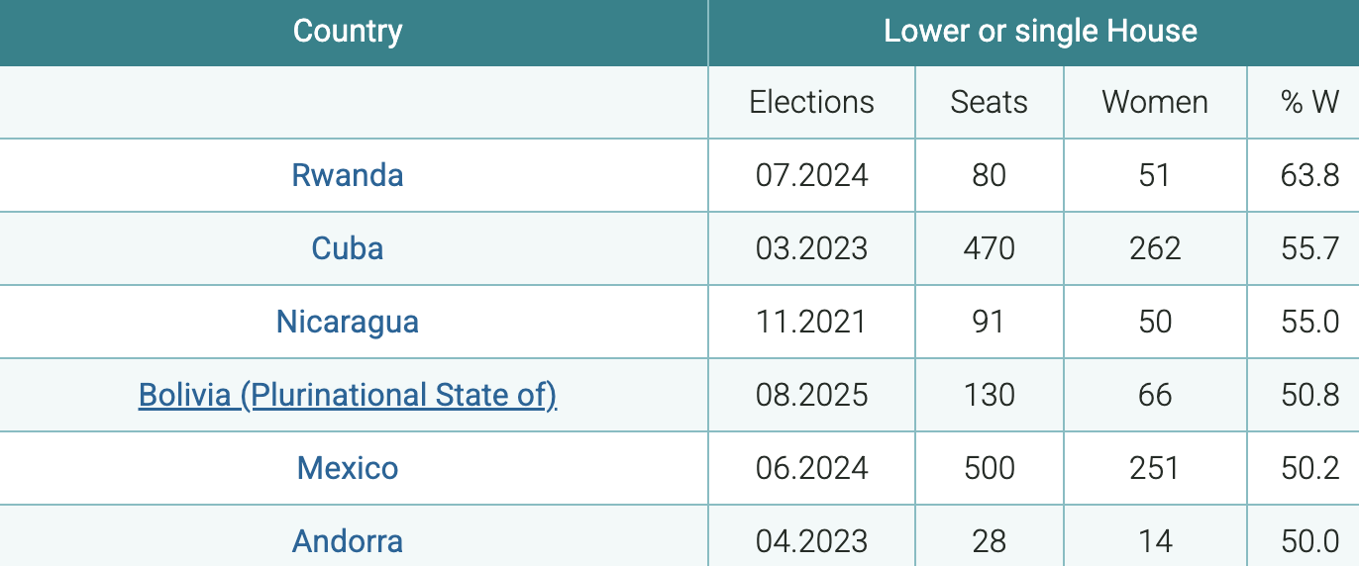
Task: Click Rwanda's election date 07.2024
Action: click(x=811, y=175)
